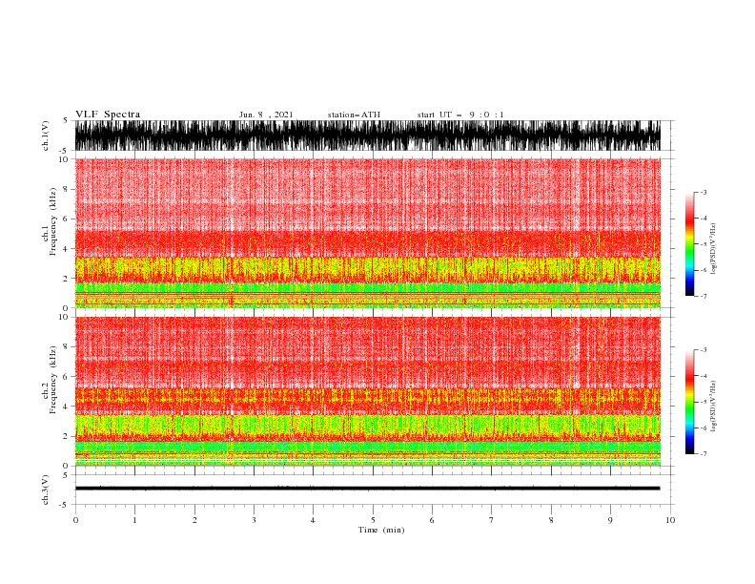Click the "-5" tick on ch.1(V) axis
755x584 pixels.
(65, 151)
